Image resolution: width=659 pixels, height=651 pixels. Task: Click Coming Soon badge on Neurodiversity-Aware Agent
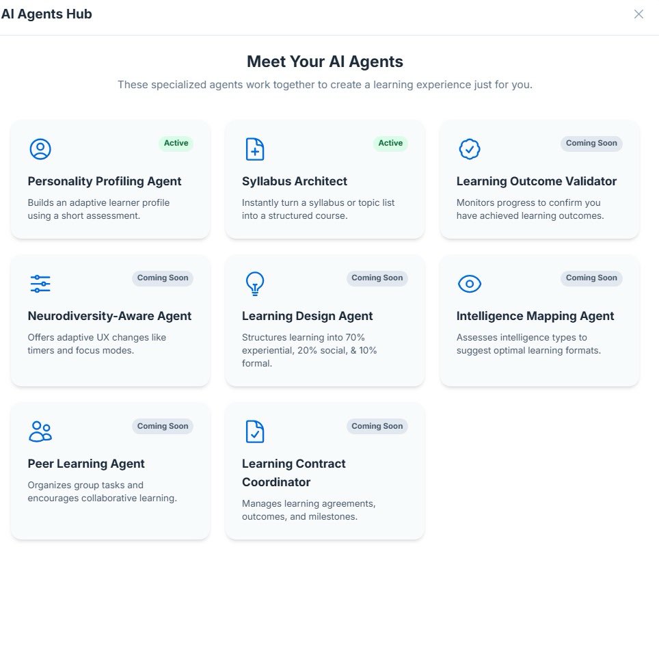pyautogui.click(x=163, y=278)
